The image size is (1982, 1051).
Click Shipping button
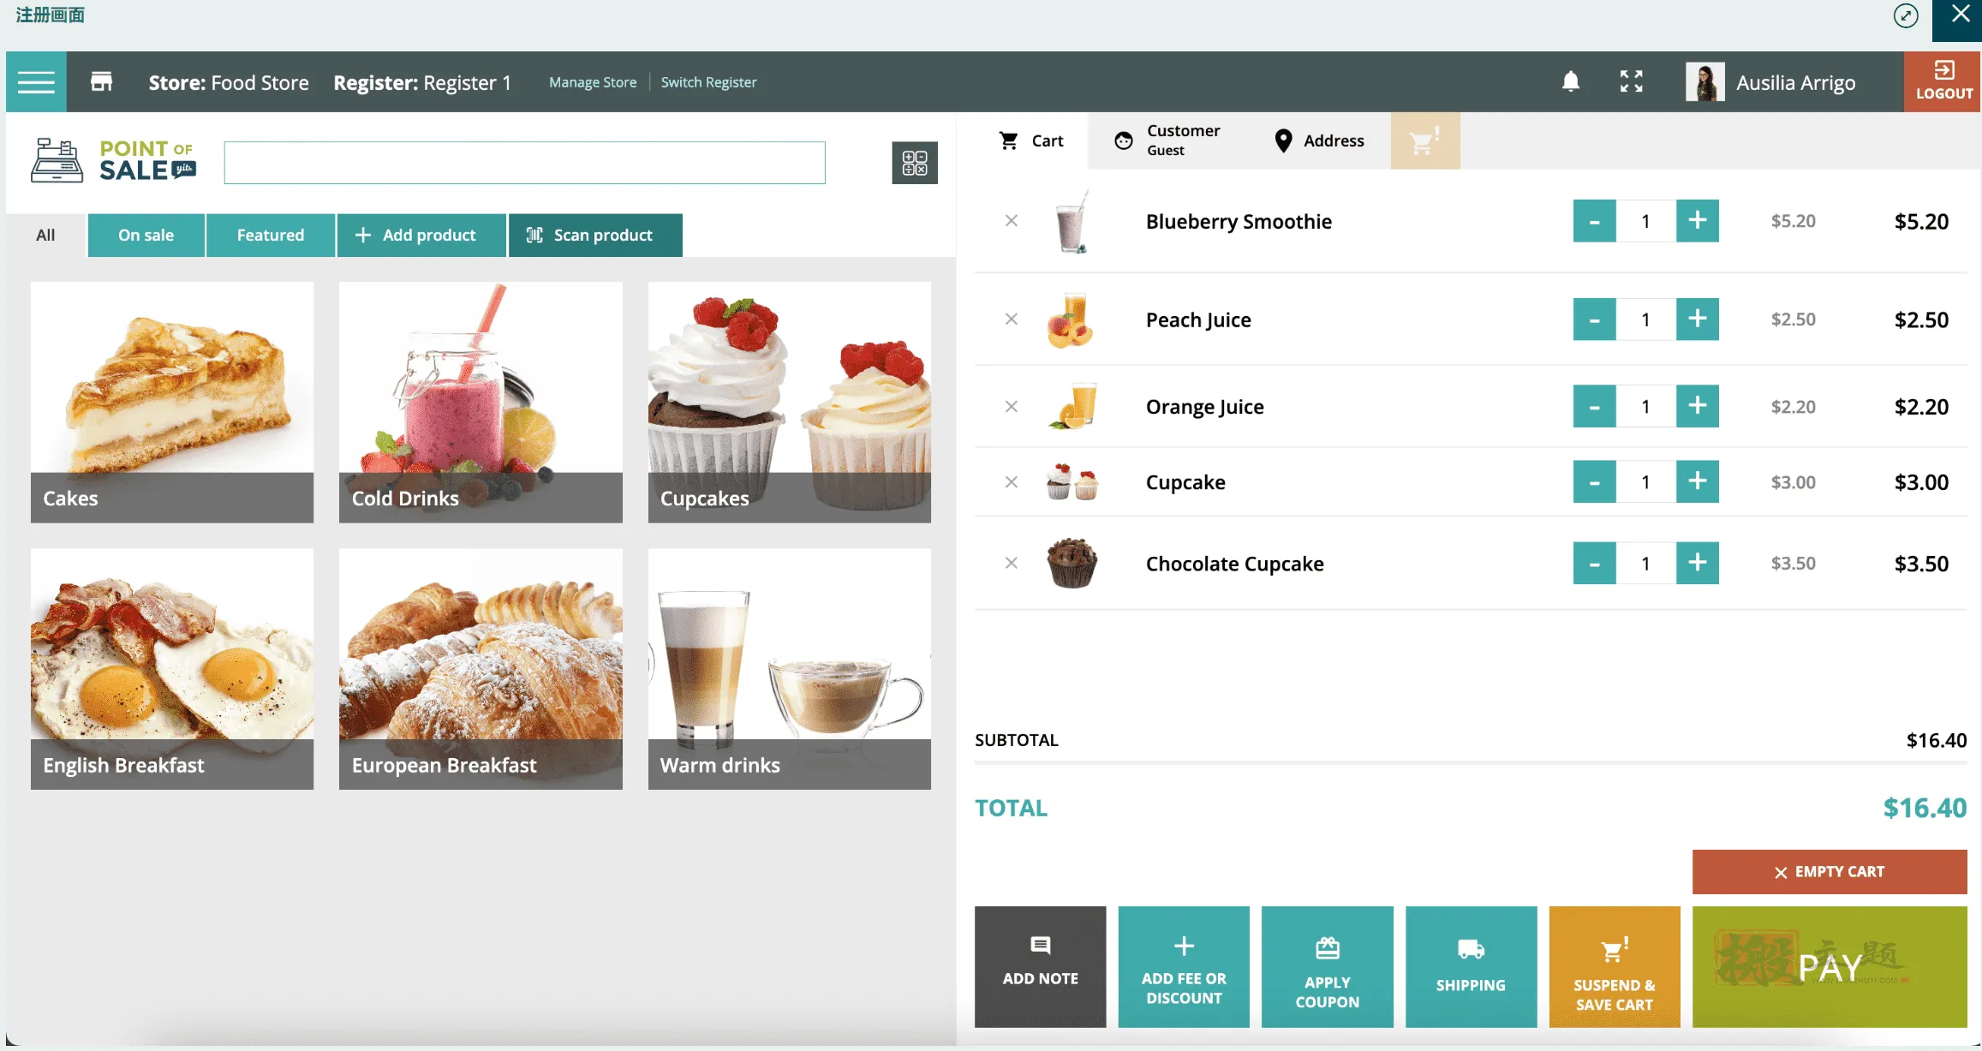(1471, 967)
